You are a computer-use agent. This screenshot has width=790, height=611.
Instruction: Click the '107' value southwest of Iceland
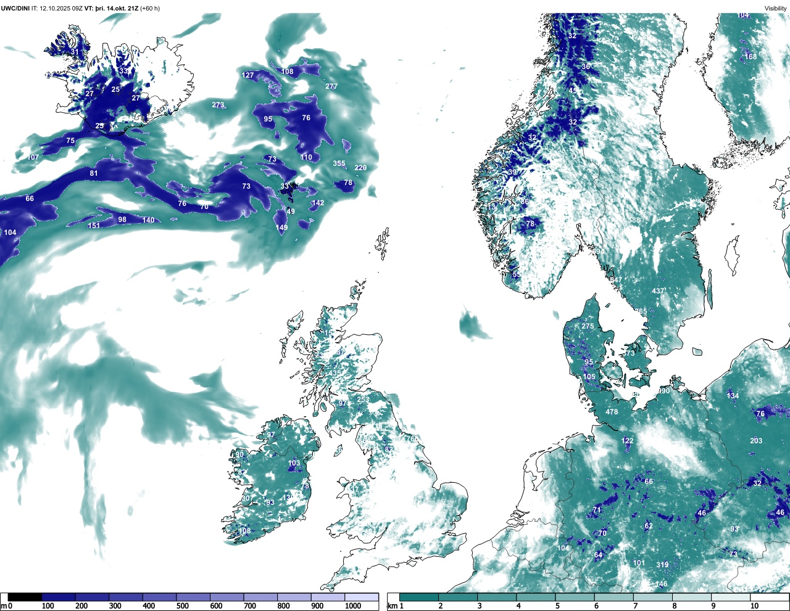pos(33,157)
